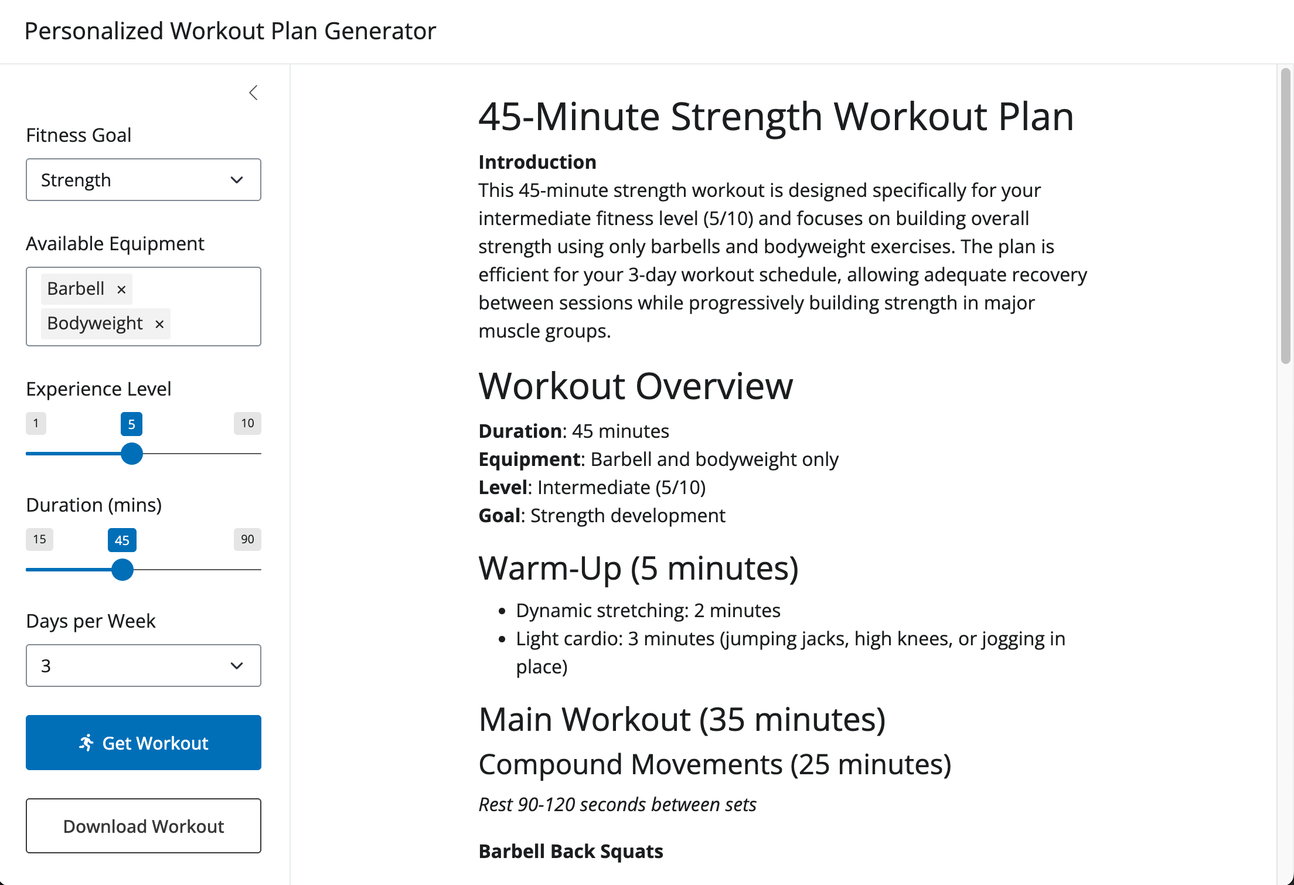Click the Personalized Workout Plan Generator title

(230, 31)
